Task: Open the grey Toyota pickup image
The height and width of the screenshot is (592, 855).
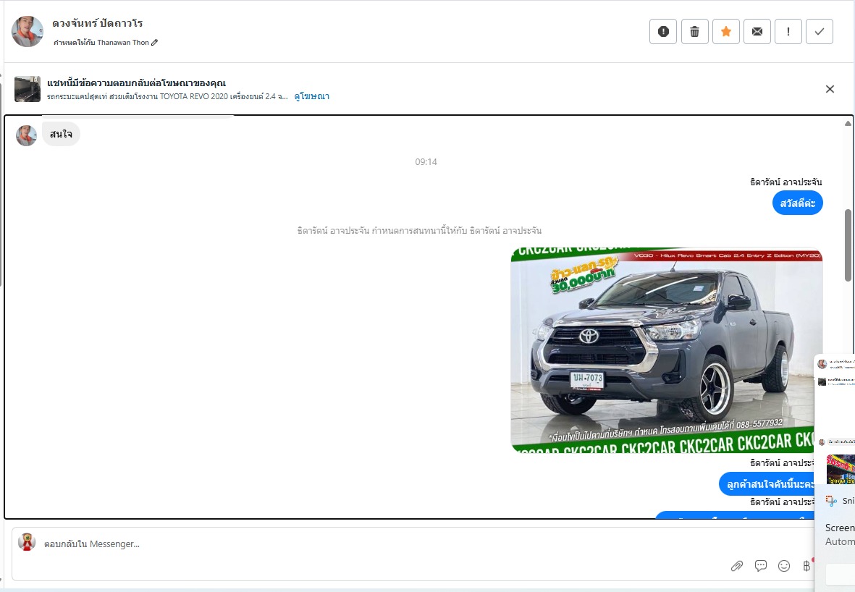Action: click(x=666, y=350)
